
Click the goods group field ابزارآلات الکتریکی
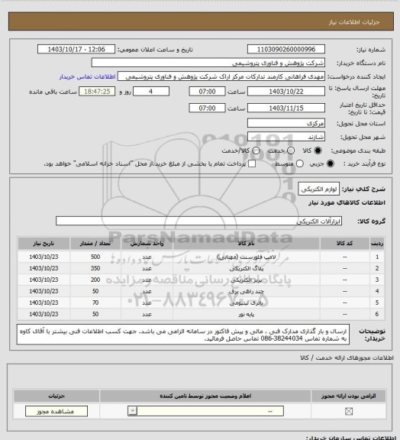point(198,221)
